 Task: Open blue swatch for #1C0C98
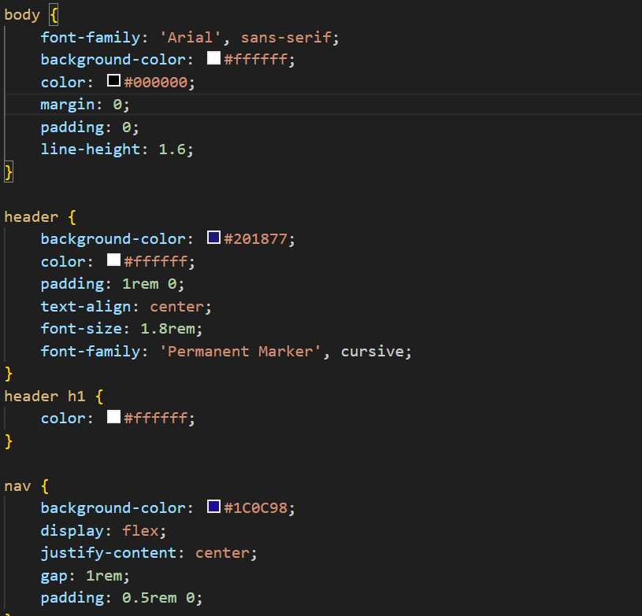pyautogui.click(x=213, y=507)
